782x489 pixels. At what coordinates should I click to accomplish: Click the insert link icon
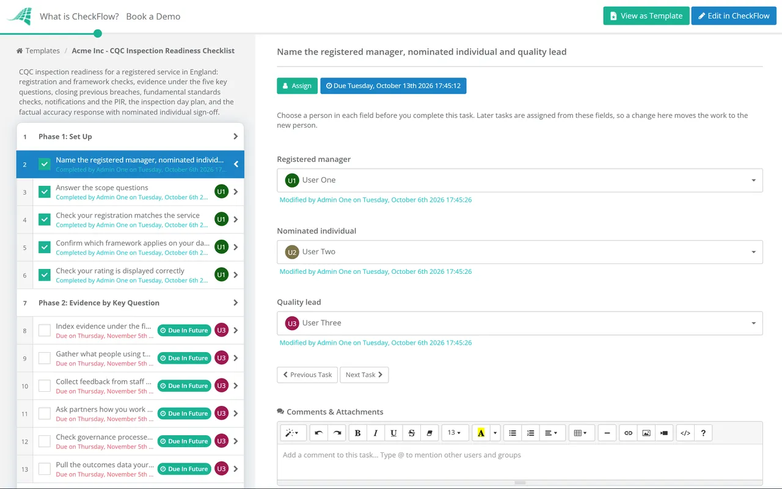[628, 433]
